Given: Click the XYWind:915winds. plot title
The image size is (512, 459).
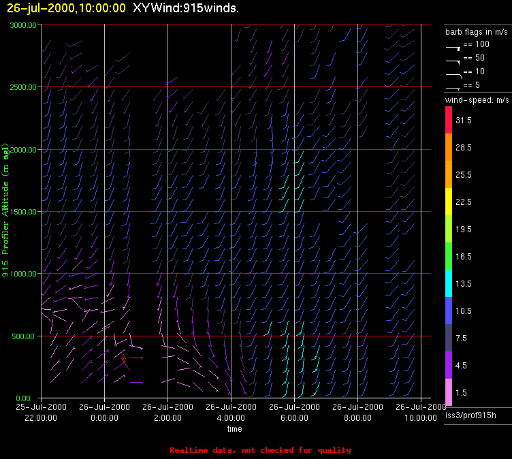Looking at the screenshot, I should click(x=185, y=8).
